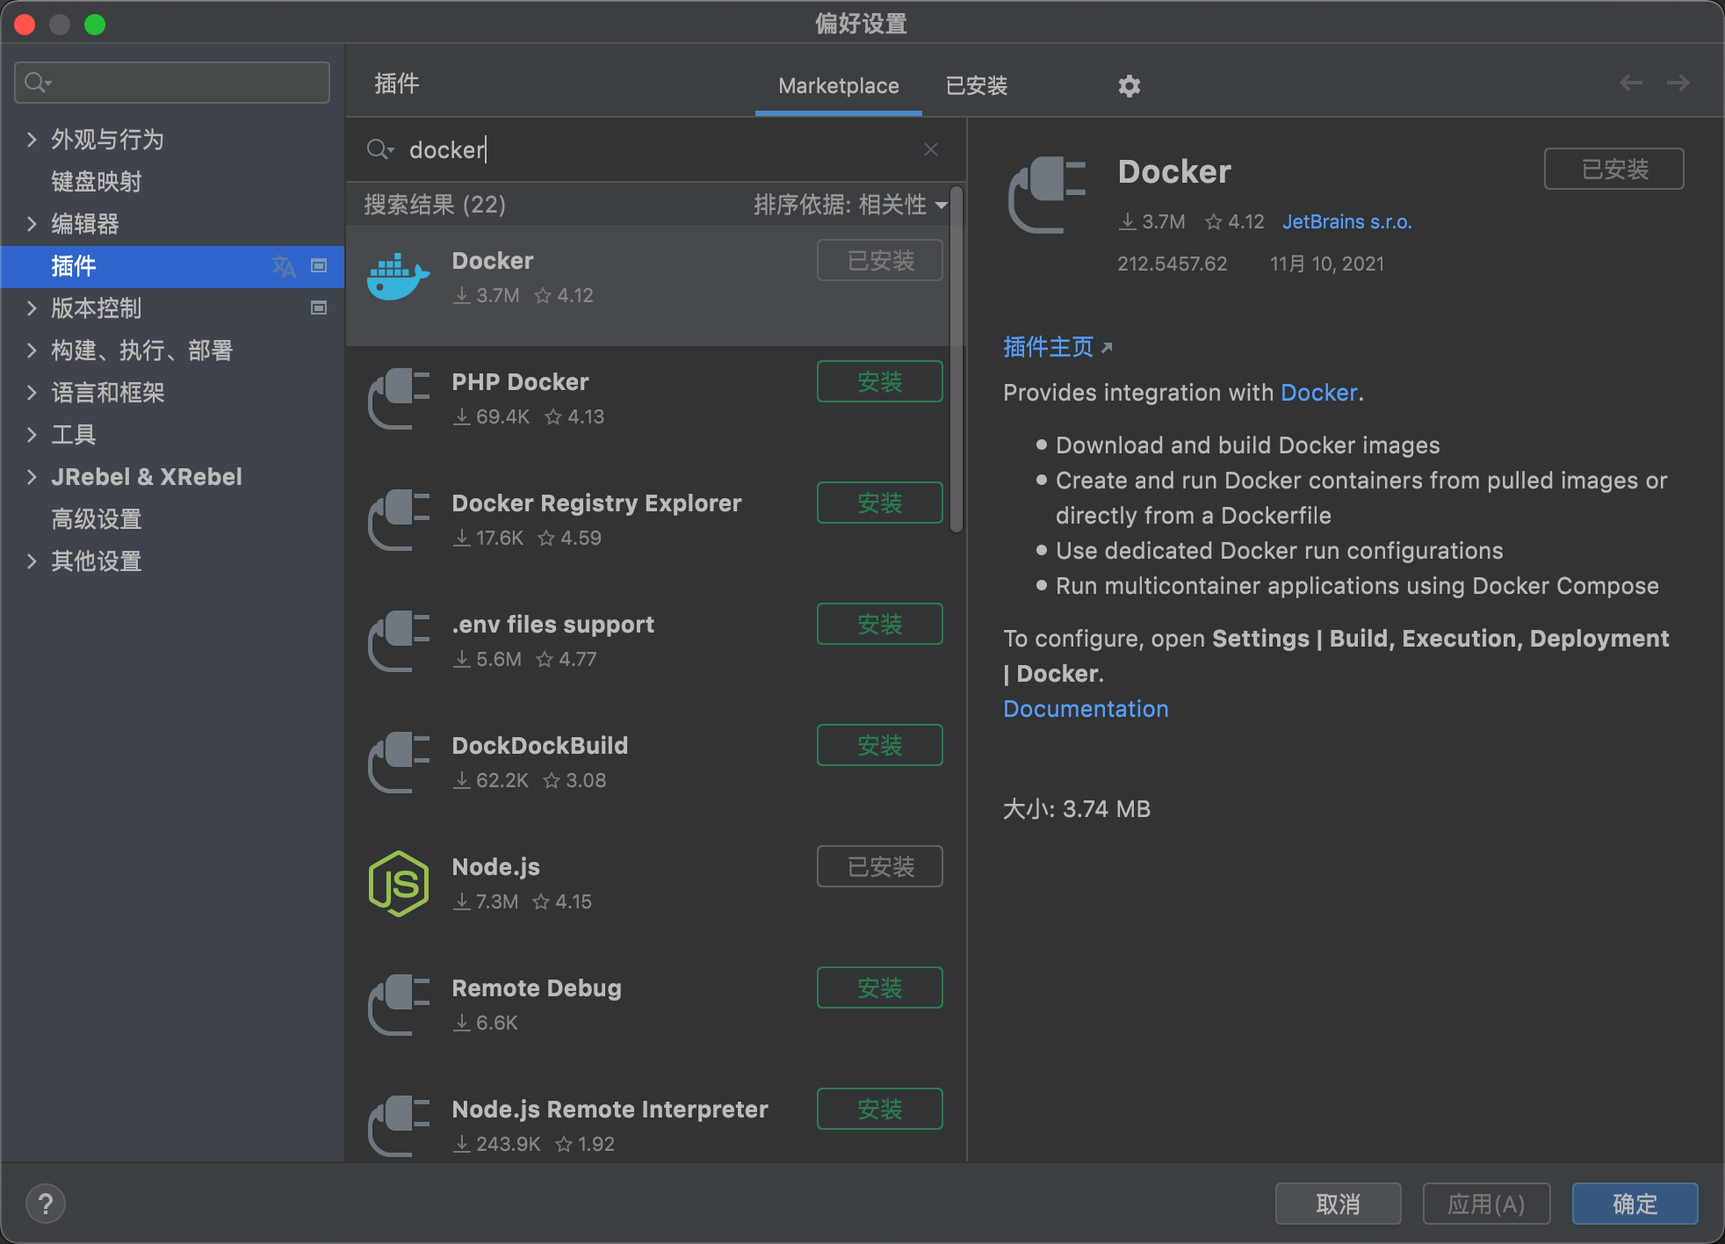
Task: Click the DockDockBuild plugin icon
Action: tap(399, 763)
